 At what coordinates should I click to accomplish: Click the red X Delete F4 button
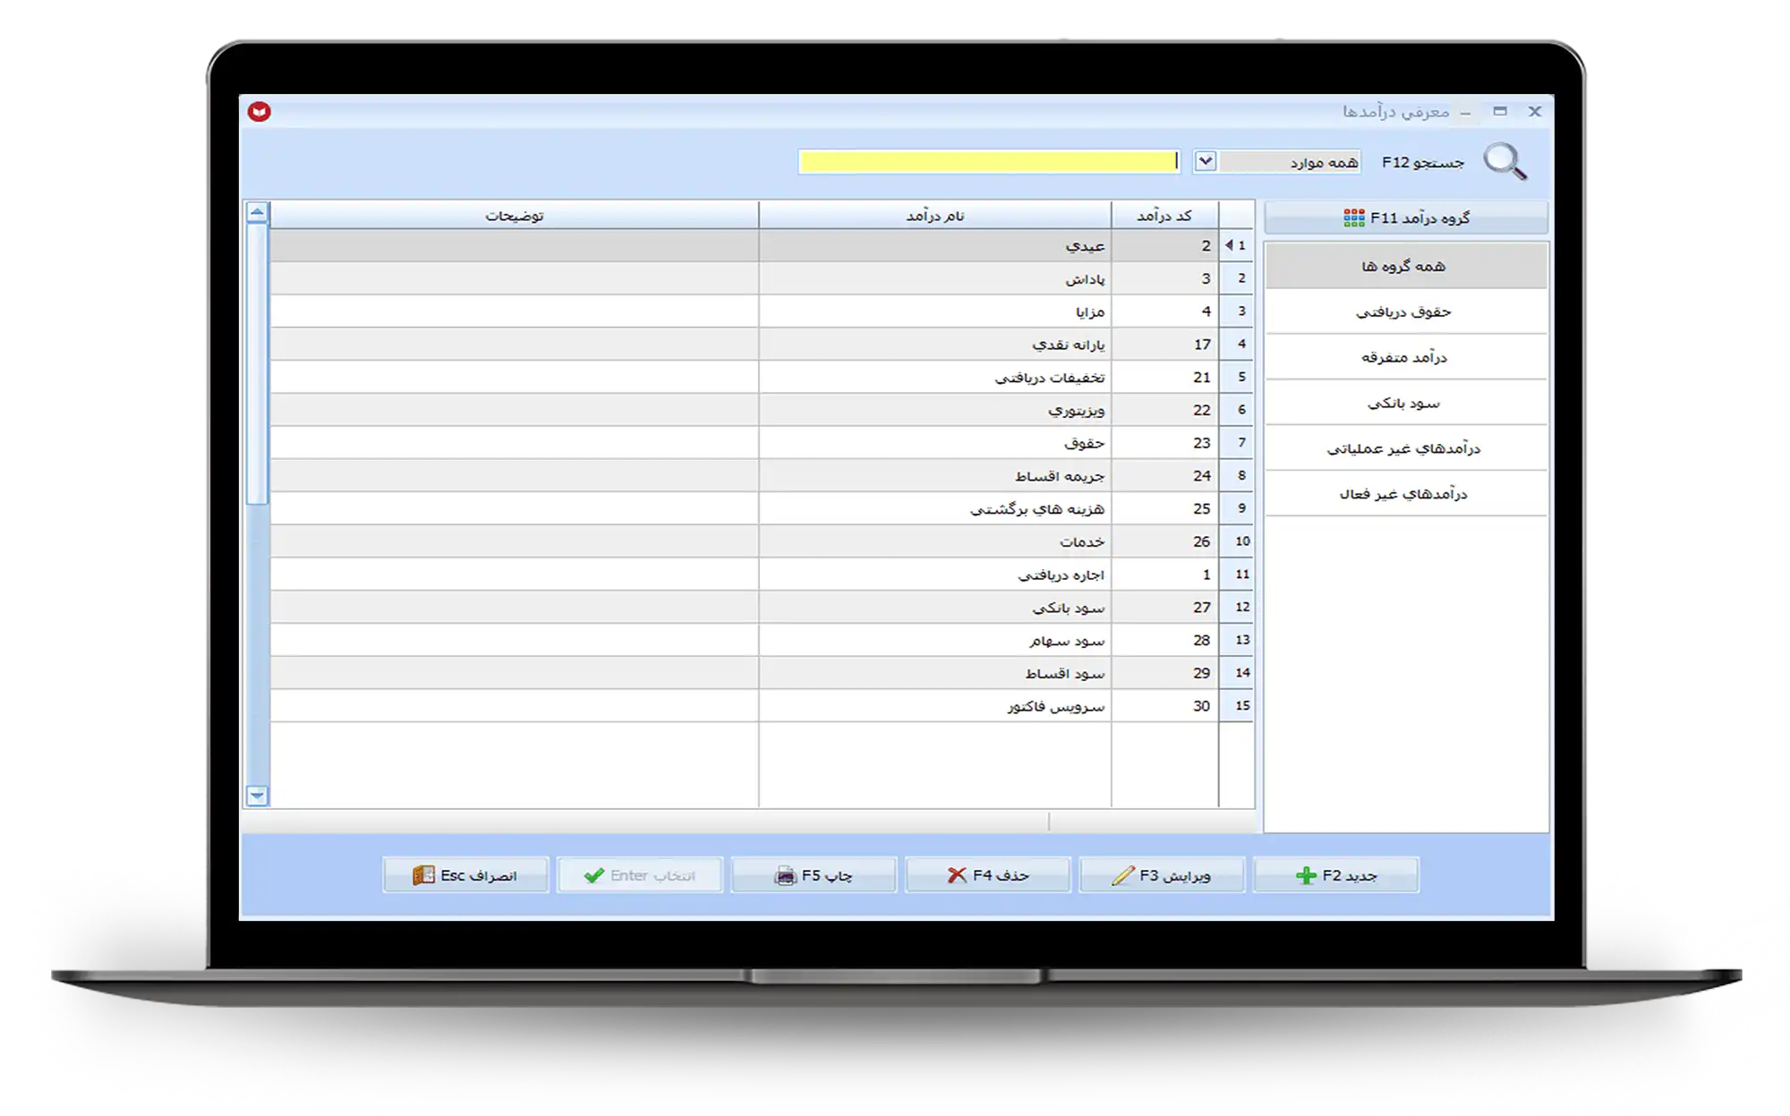pos(987,875)
